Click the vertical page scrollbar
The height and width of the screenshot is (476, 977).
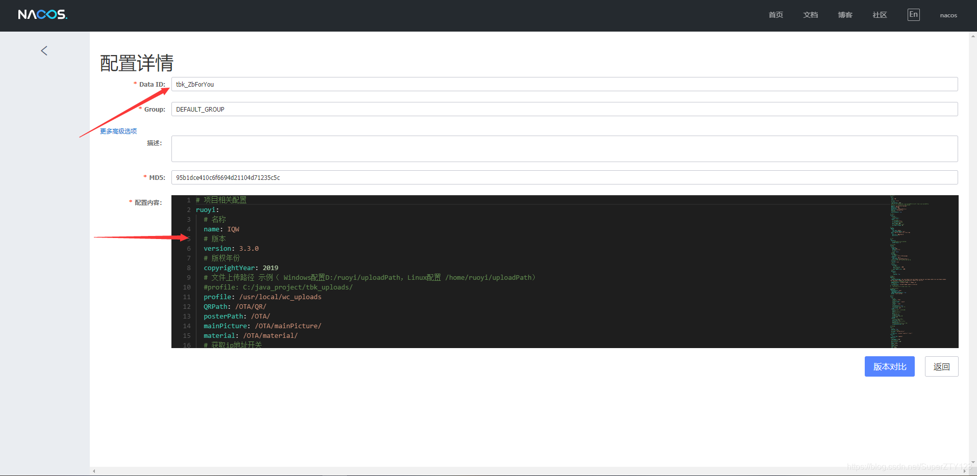(973, 250)
